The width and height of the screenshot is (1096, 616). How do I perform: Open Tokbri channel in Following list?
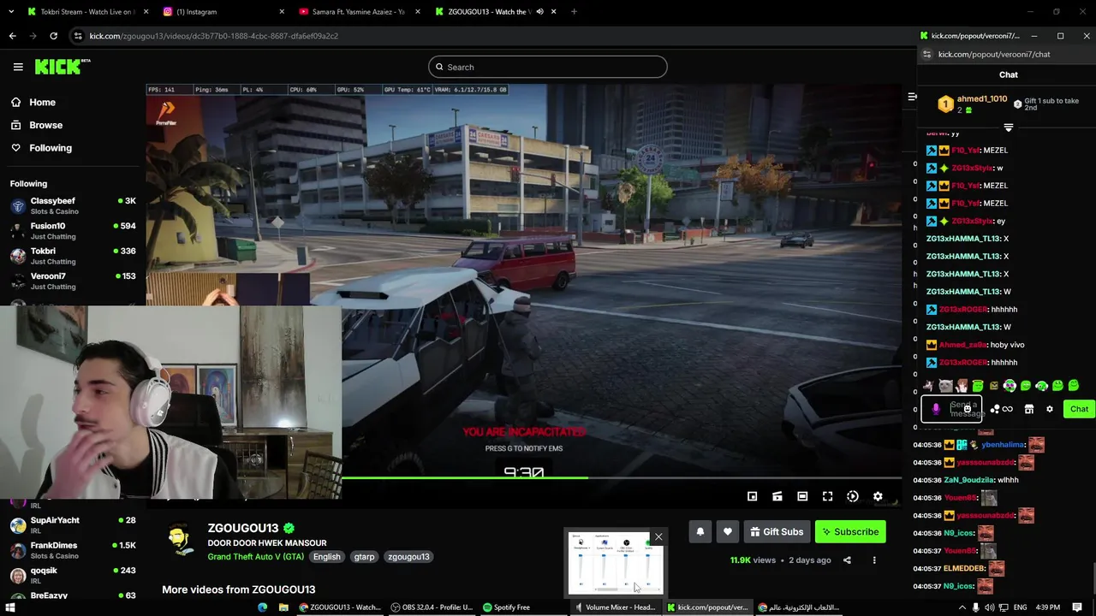[x=73, y=255]
